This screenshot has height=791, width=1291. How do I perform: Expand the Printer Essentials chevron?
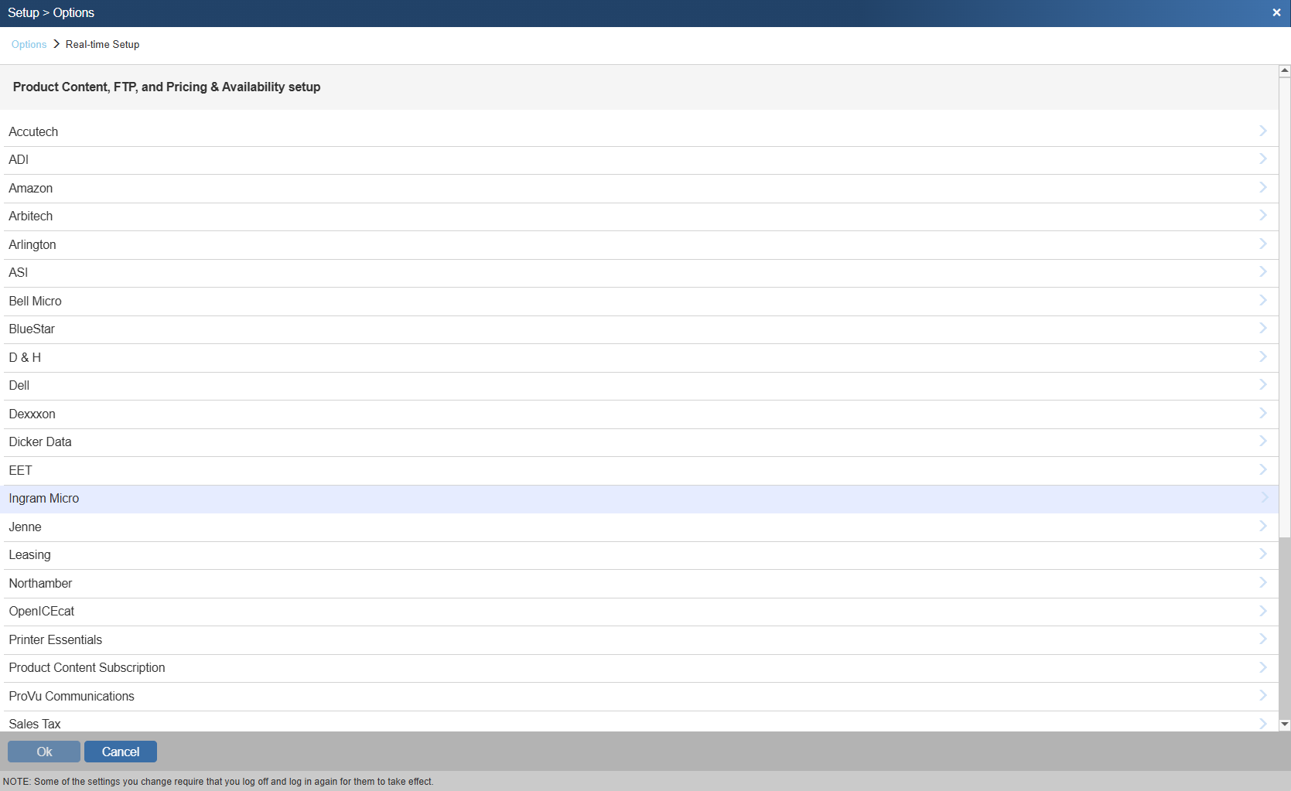click(x=1262, y=639)
